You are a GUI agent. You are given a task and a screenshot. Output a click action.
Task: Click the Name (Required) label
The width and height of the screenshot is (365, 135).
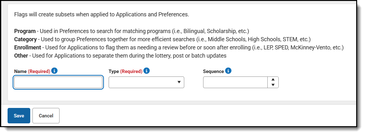pyautogui.click(x=32, y=71)
